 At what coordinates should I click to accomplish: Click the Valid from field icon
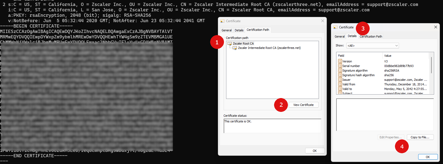(340, 84)
